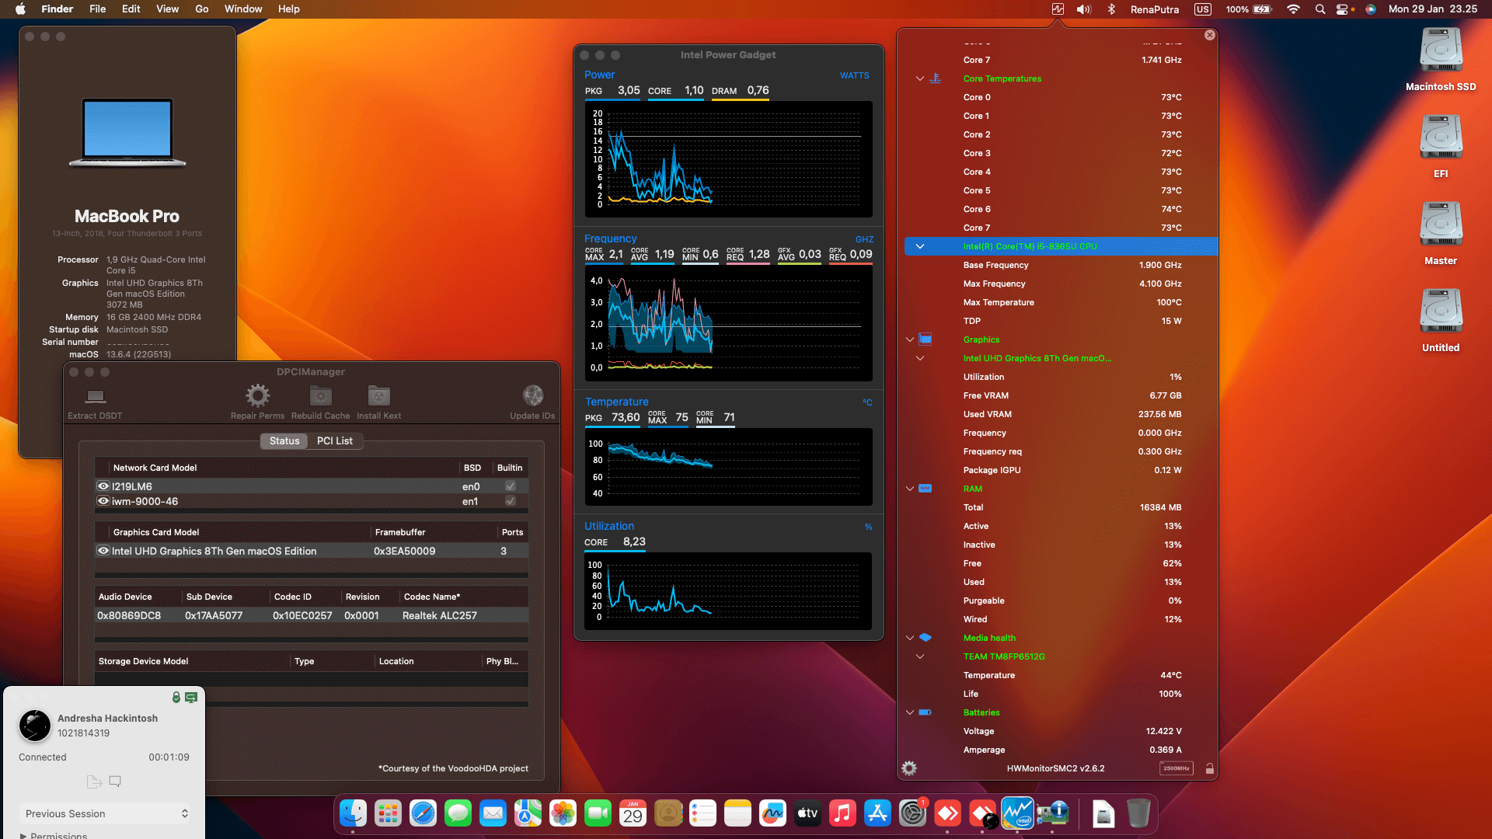Click the padlock icon in HWMonitorSMC2

coord(1209,768)
